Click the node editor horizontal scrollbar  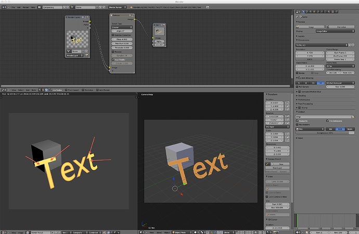pos(146,86)
